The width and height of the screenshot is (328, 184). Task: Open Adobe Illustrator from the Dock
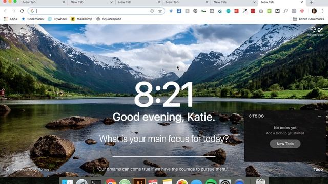tap(139, 181)
